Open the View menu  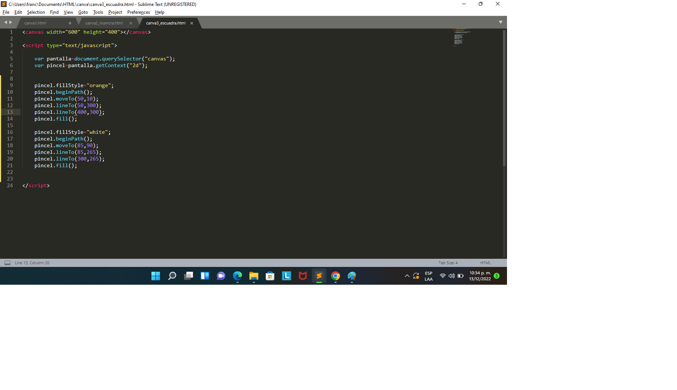68,12
